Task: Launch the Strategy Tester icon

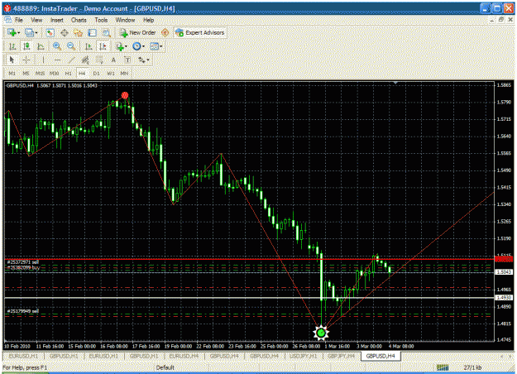Action: (x=106, y=32)
